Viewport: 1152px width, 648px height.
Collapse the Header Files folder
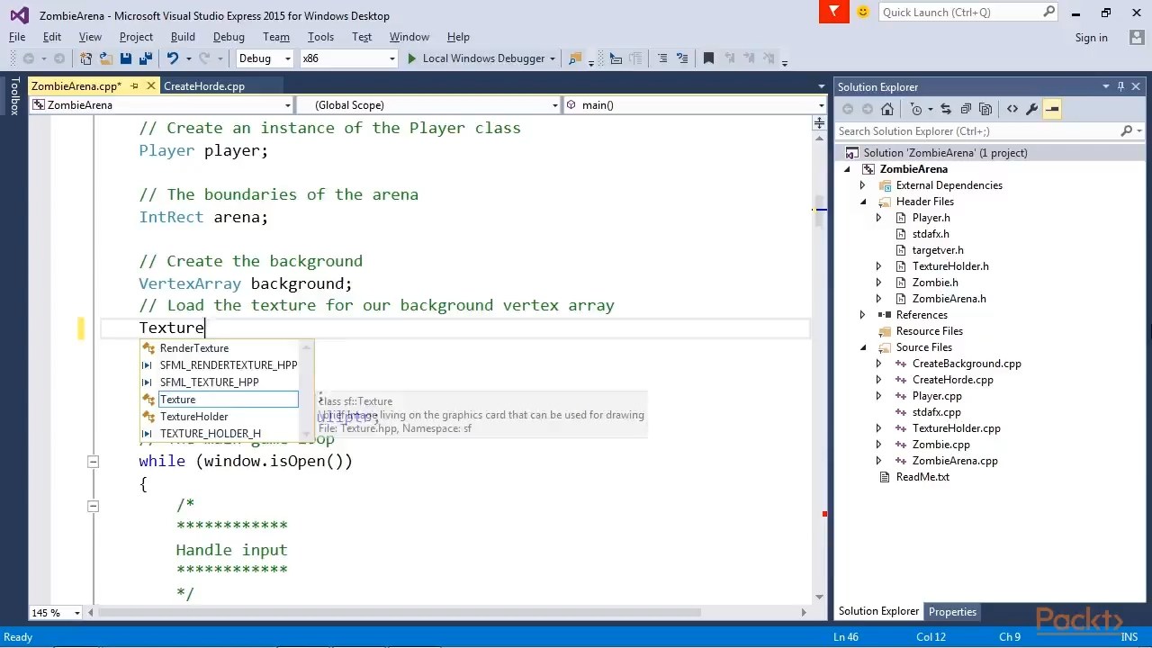(x=863, y=202)
